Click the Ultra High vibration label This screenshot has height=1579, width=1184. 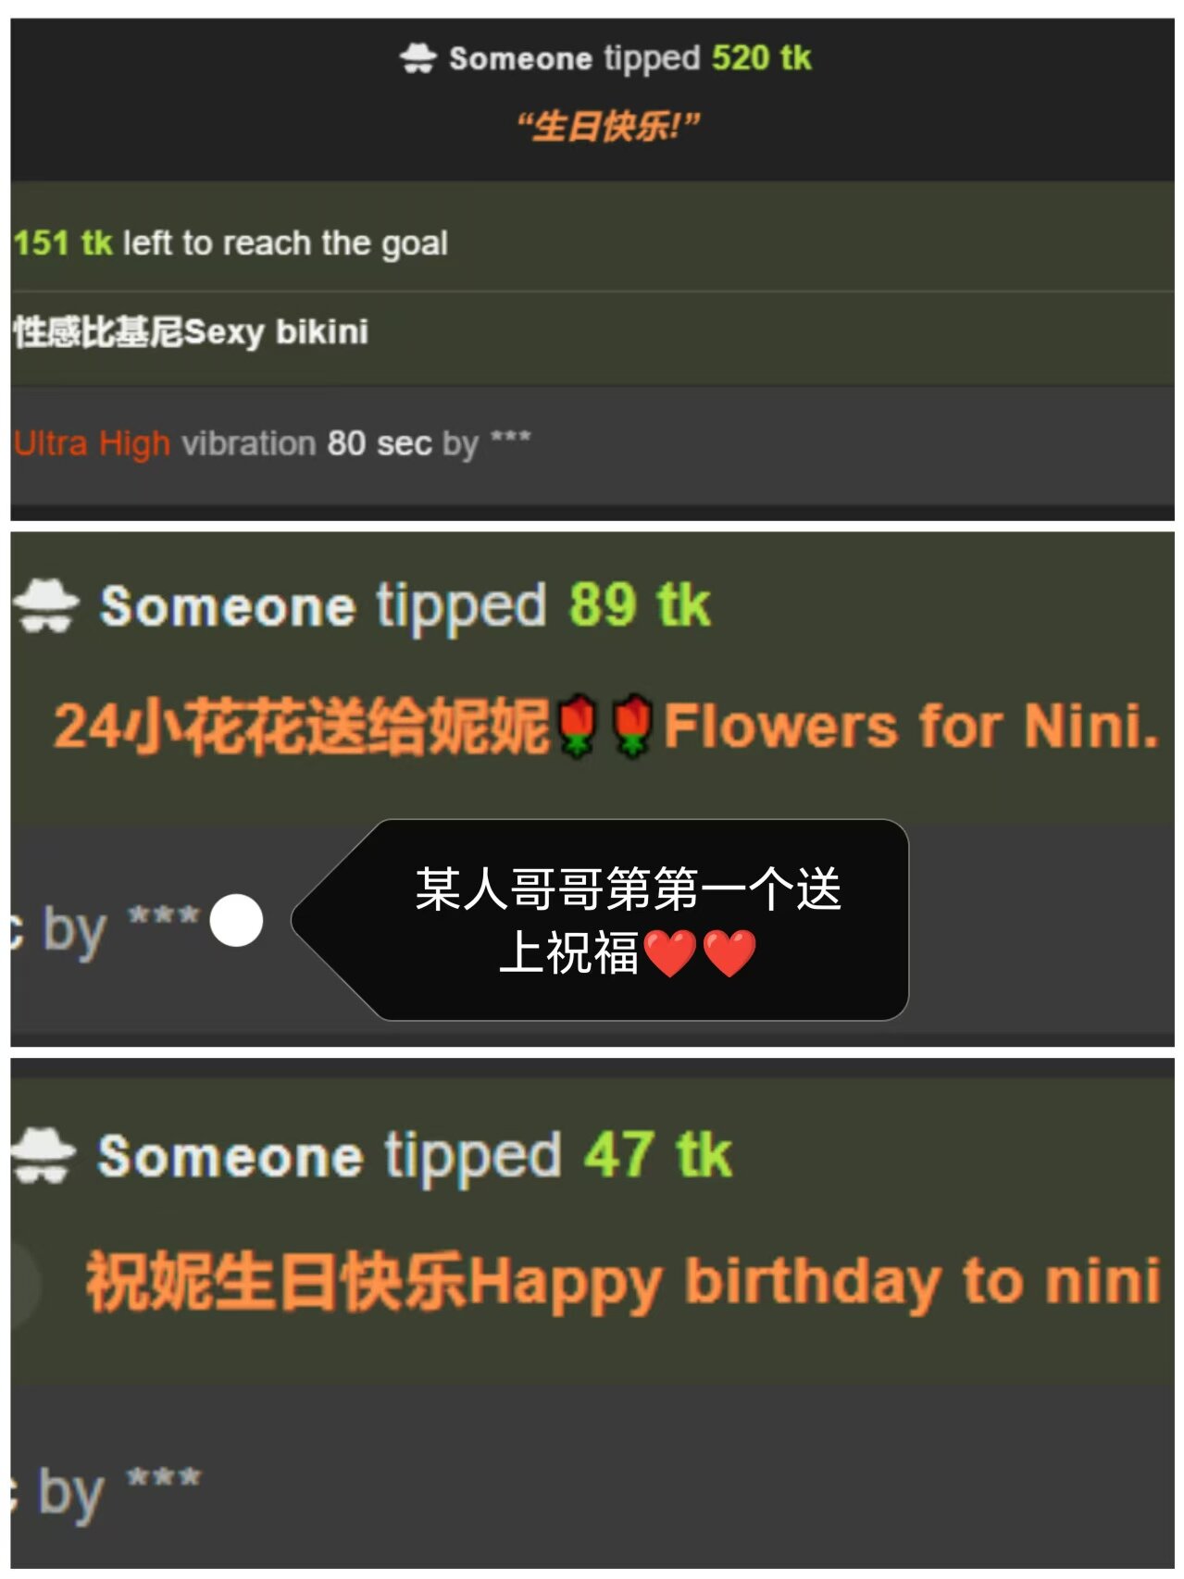coord(92,443)
